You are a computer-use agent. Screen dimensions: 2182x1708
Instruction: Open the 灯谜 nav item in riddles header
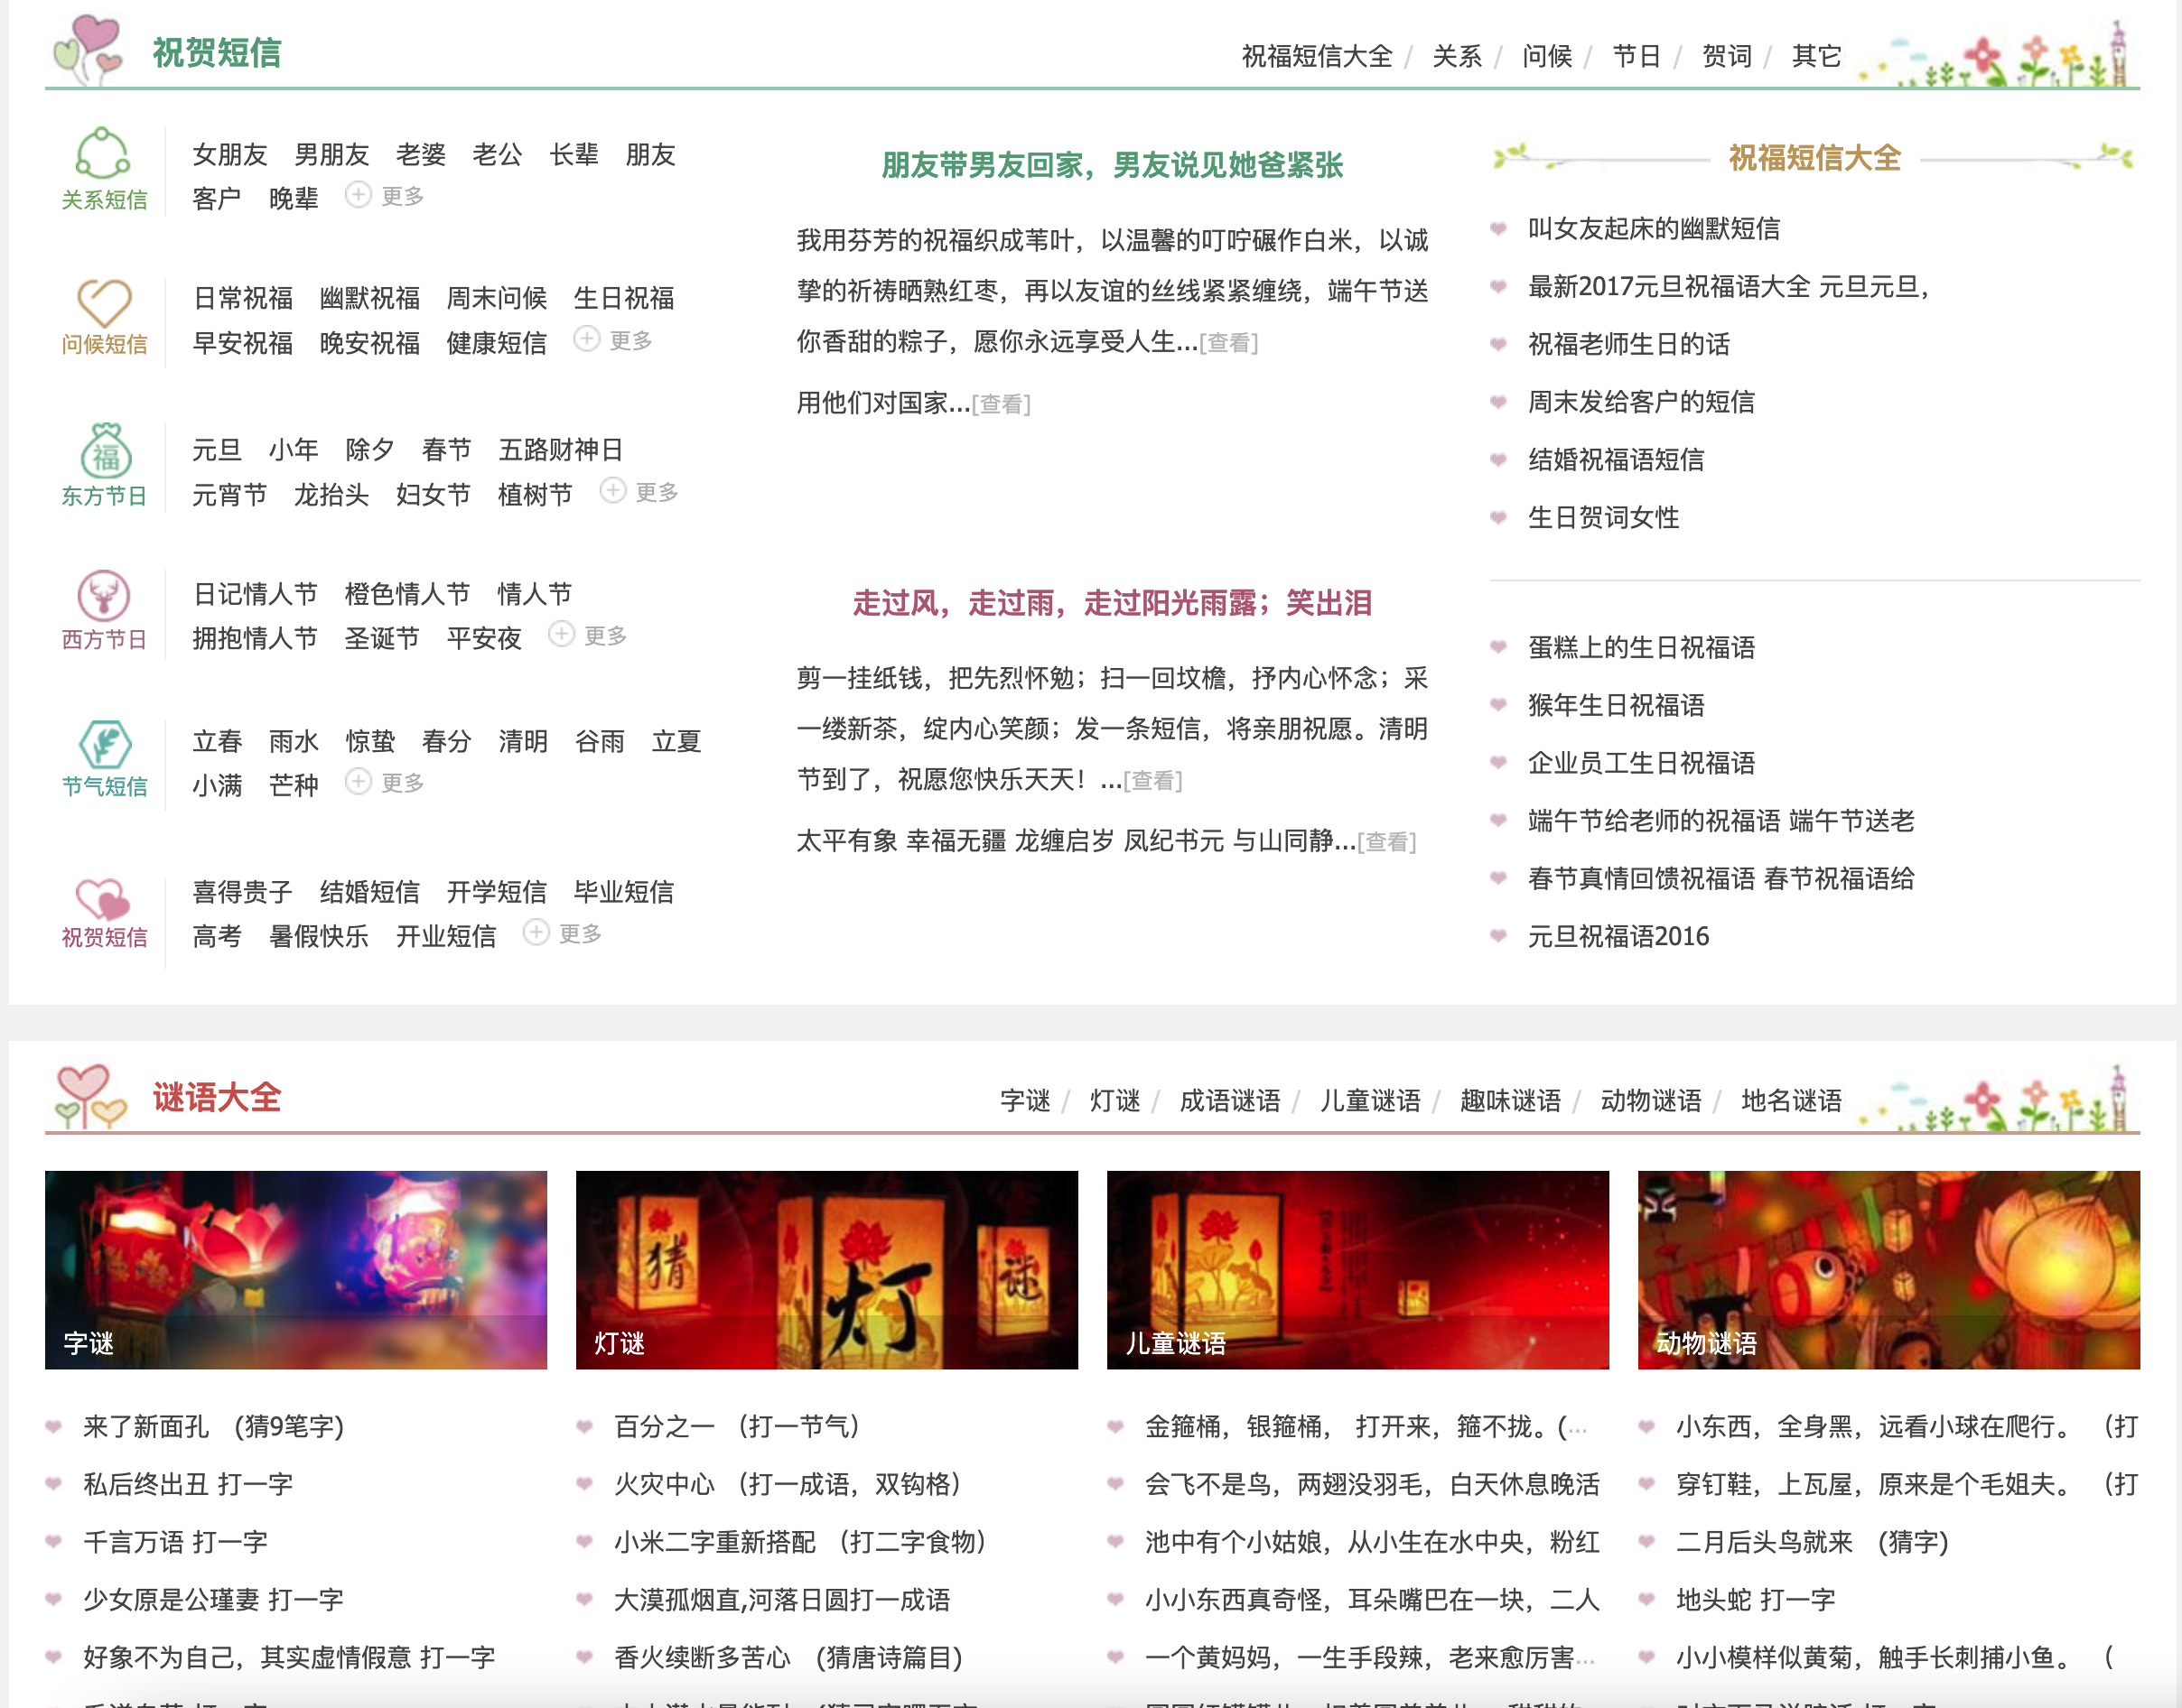point(1114,1100)
